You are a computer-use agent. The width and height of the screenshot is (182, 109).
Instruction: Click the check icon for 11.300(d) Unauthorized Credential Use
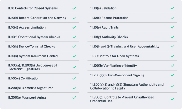[x=172, y=99]
